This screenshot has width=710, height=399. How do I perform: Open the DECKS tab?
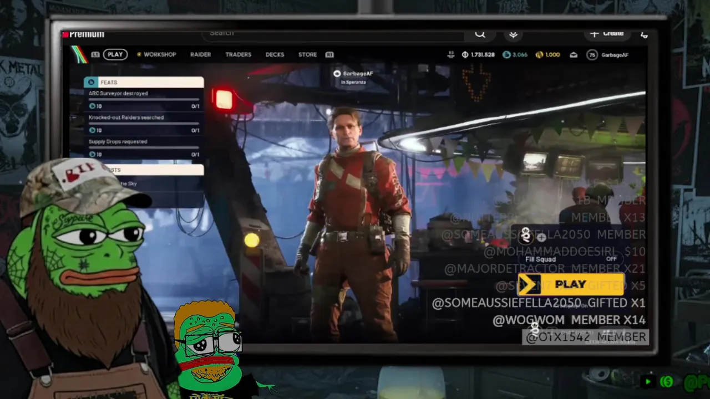[x=275, y=54]
